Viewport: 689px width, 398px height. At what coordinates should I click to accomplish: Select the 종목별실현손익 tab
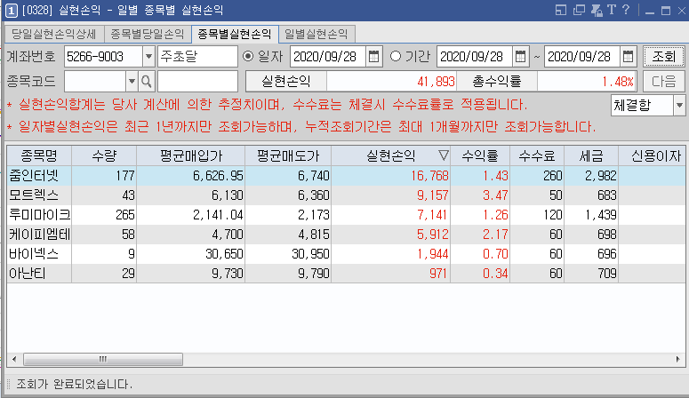235,35
